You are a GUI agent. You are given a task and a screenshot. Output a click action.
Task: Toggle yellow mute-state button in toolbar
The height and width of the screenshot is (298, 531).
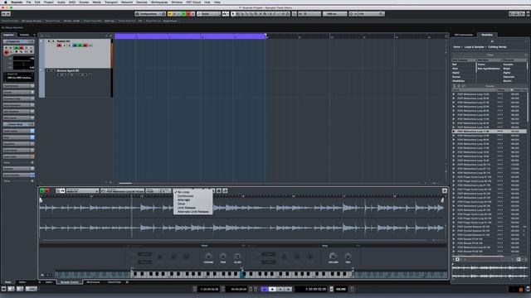click(x=170, y=14)
